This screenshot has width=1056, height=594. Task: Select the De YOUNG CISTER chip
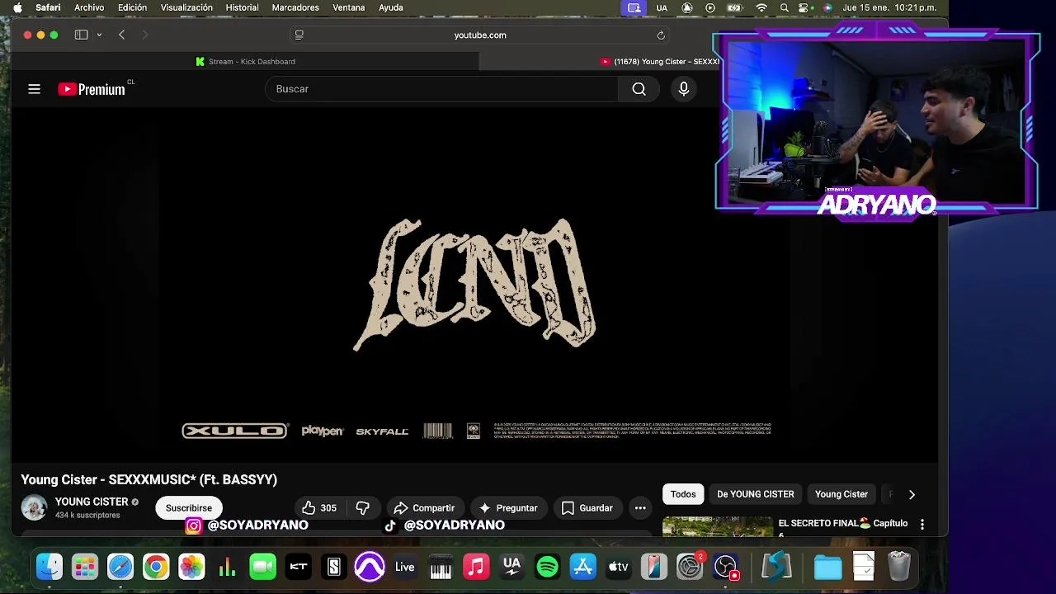756,494
